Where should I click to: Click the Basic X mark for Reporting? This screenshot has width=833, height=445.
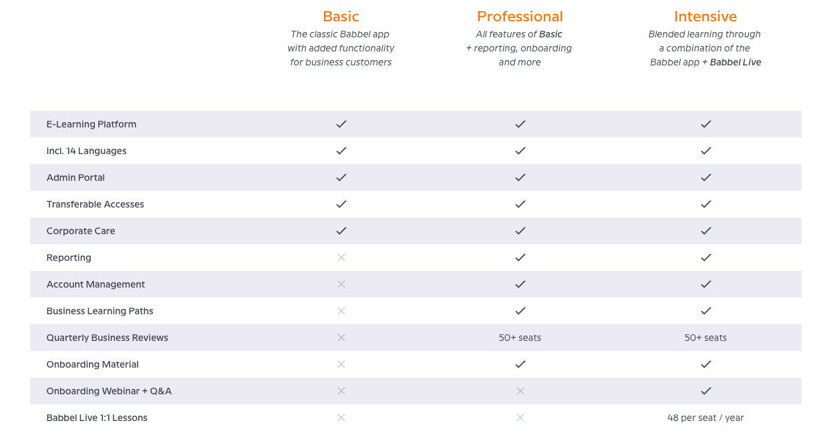[341, 258]
